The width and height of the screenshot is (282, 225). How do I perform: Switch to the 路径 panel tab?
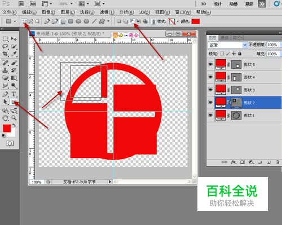pyautogui.click(x=236, y=38)
